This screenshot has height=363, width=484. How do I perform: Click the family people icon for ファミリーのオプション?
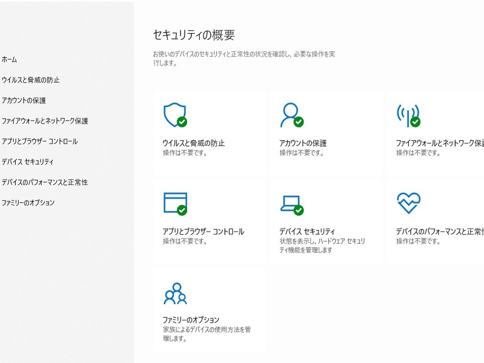click(x=174, y=294)
